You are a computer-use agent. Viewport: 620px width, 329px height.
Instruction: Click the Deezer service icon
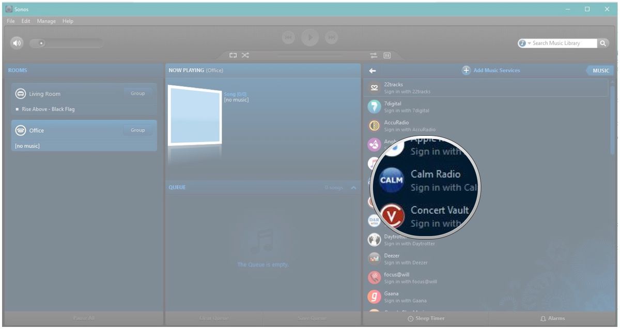374,259
